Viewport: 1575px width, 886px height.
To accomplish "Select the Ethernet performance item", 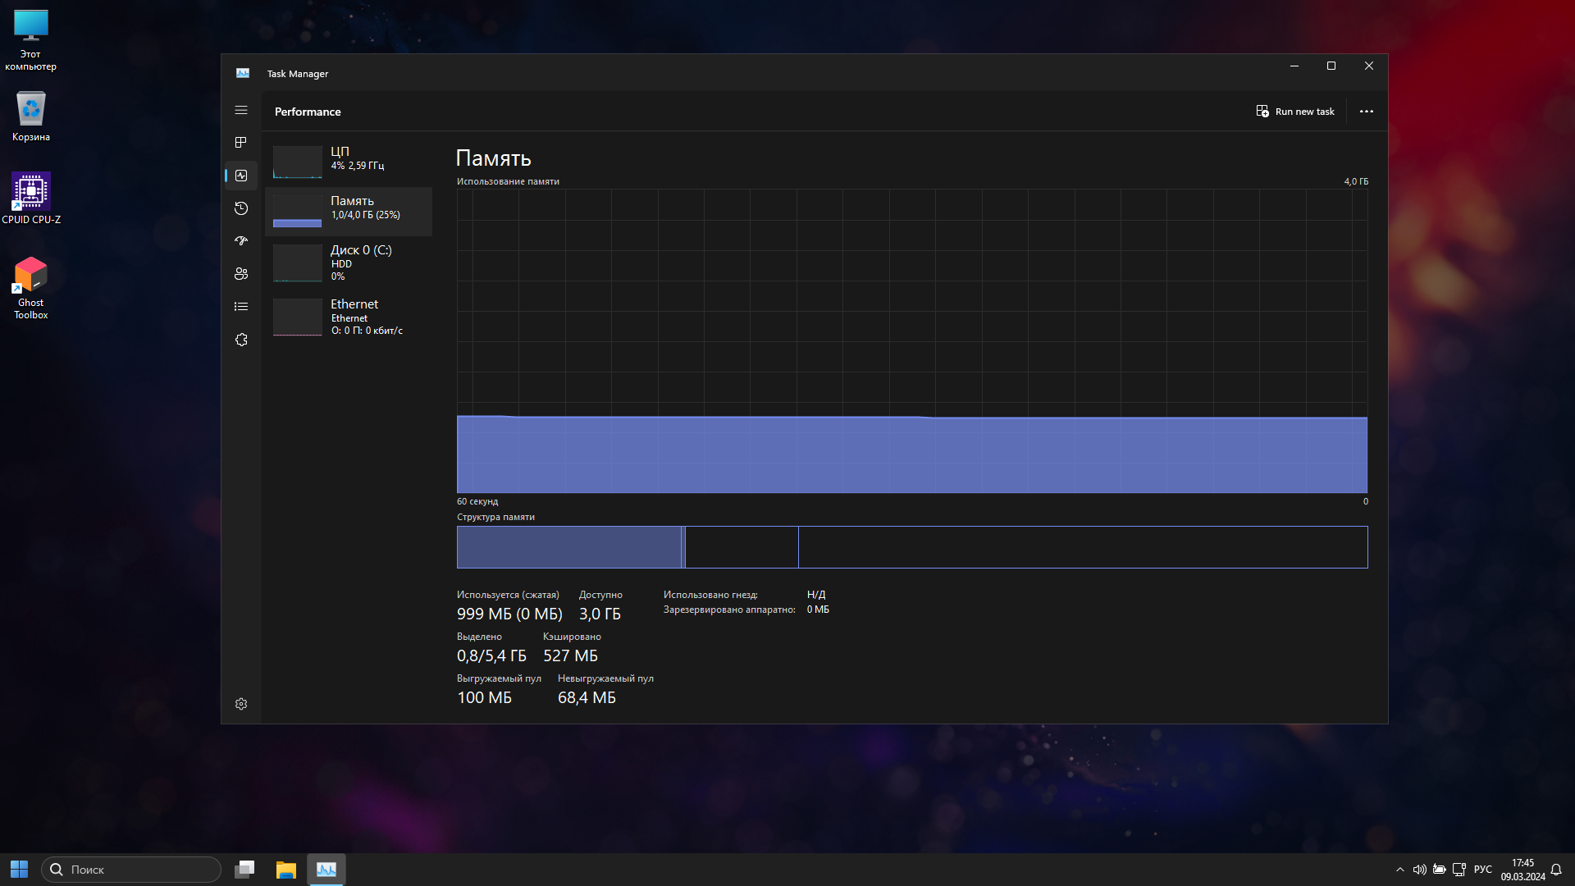I will tap(349, 317).
